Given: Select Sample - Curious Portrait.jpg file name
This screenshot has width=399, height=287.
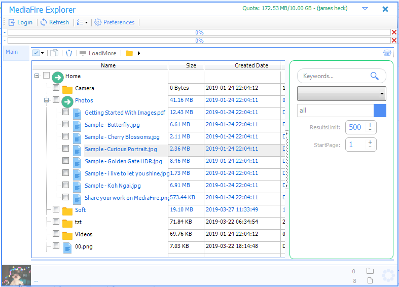Looking at the screenshot, I should [121, 149].
